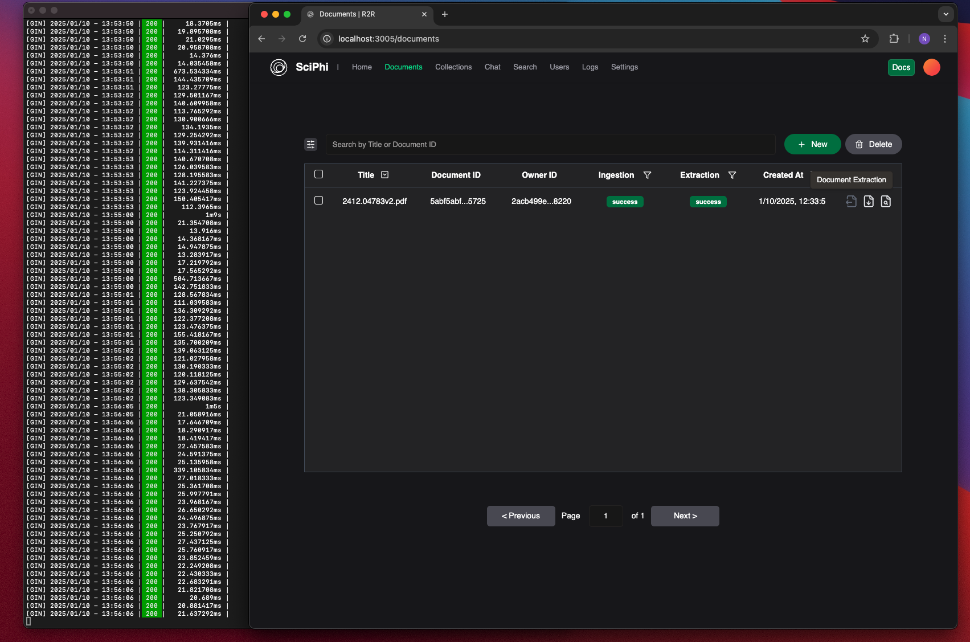The height and width of the screenshot is (642, 970).
Task: Open the orange user avatar menu
Action: (932, 67)
